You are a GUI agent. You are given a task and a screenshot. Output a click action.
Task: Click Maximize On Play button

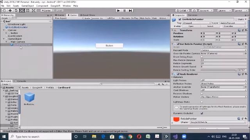click(x=130, y=18)
